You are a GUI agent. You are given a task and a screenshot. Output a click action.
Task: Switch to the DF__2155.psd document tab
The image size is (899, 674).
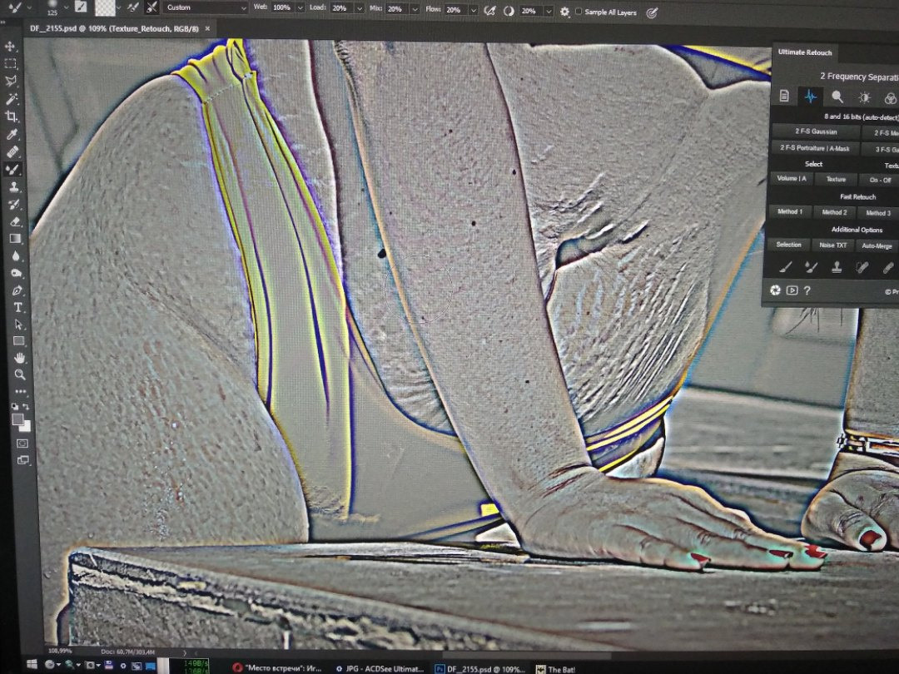tap(114, 29)
